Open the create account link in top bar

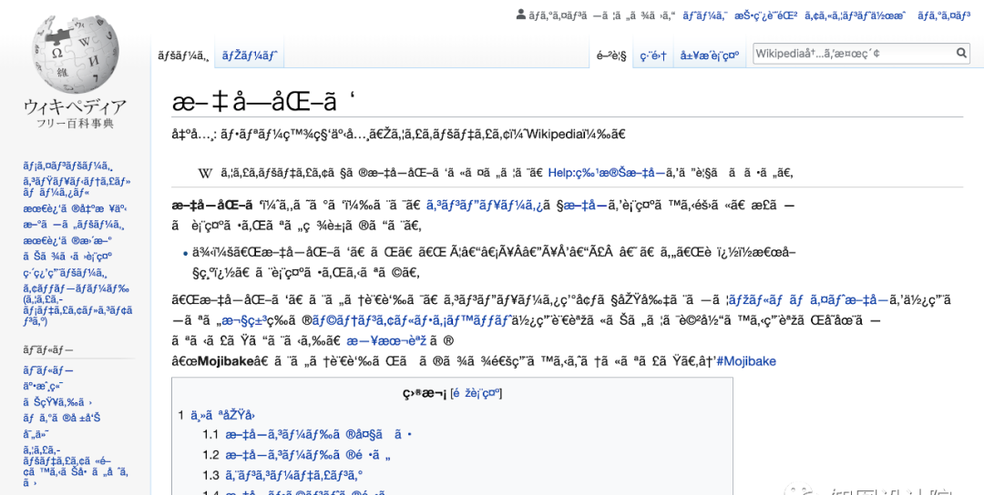click(x=856, y=15)
